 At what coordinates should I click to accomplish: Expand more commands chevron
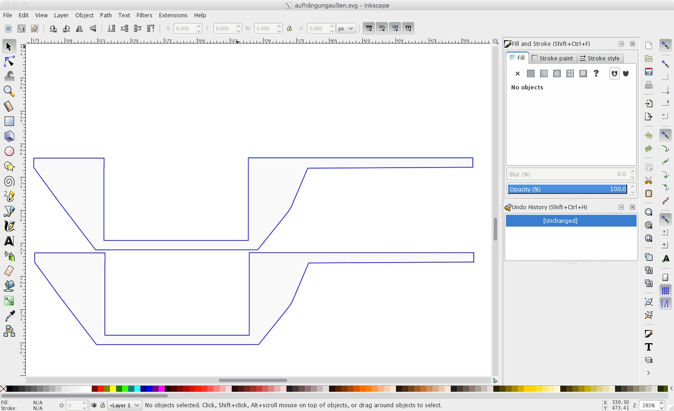(649, 373)
